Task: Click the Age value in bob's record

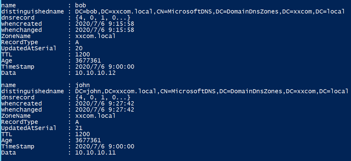Action: click(88, 61)
